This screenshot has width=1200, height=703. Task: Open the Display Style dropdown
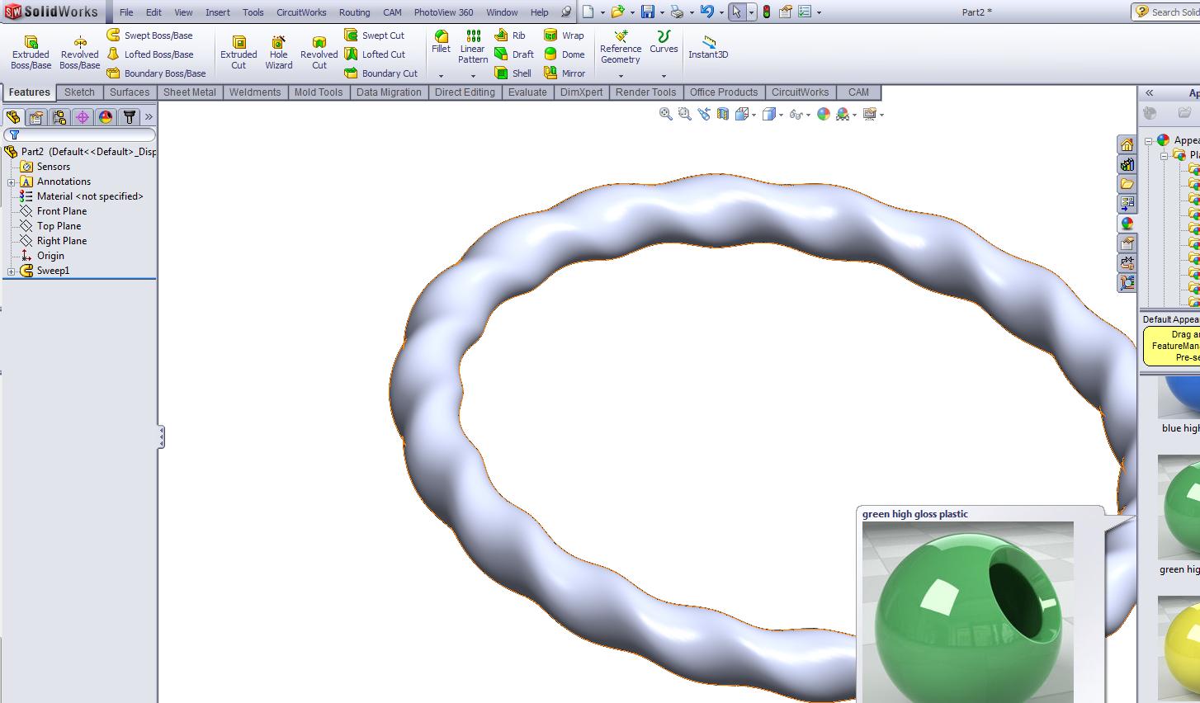coord(781,115)
